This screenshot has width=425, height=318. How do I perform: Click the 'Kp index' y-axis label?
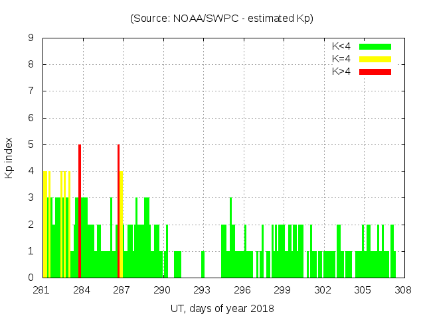(x=9, y=158)
